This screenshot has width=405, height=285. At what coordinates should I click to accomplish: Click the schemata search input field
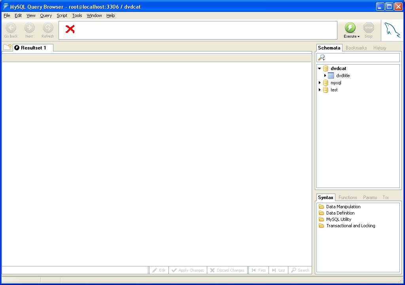(x=358, y=57)
